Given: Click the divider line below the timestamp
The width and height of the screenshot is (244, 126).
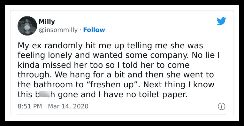Looking at the screenshot, I should (x=122, y=115).
